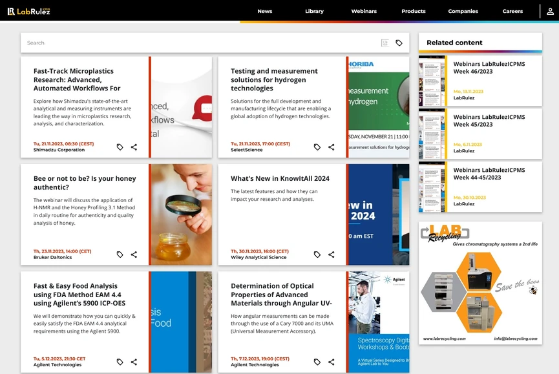Open the user account icon
559x374 pixels.
550,12
